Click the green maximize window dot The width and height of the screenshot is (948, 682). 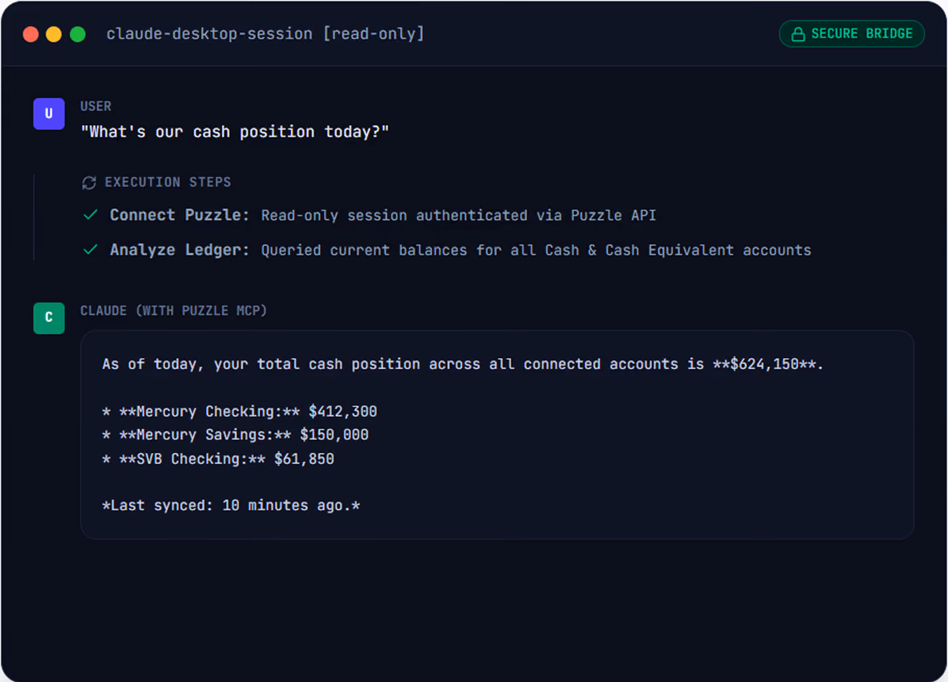pyautogui.click(x=77, y=34)
